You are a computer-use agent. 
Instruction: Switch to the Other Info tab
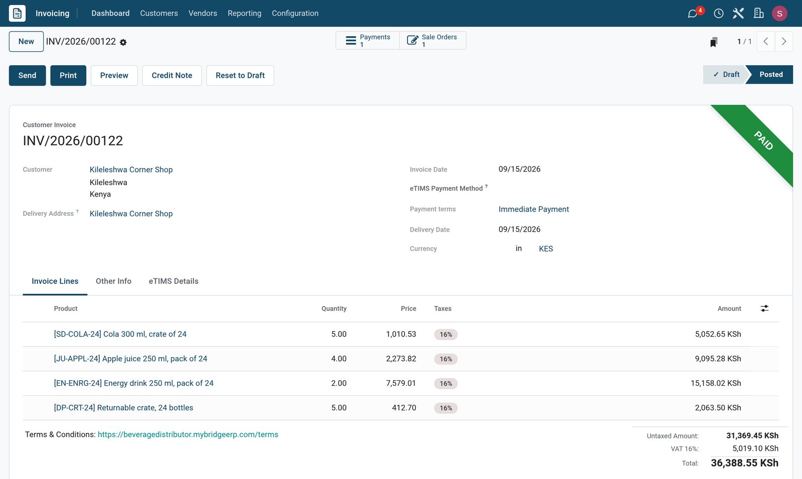pyautogui.click(x=114, y=281)
